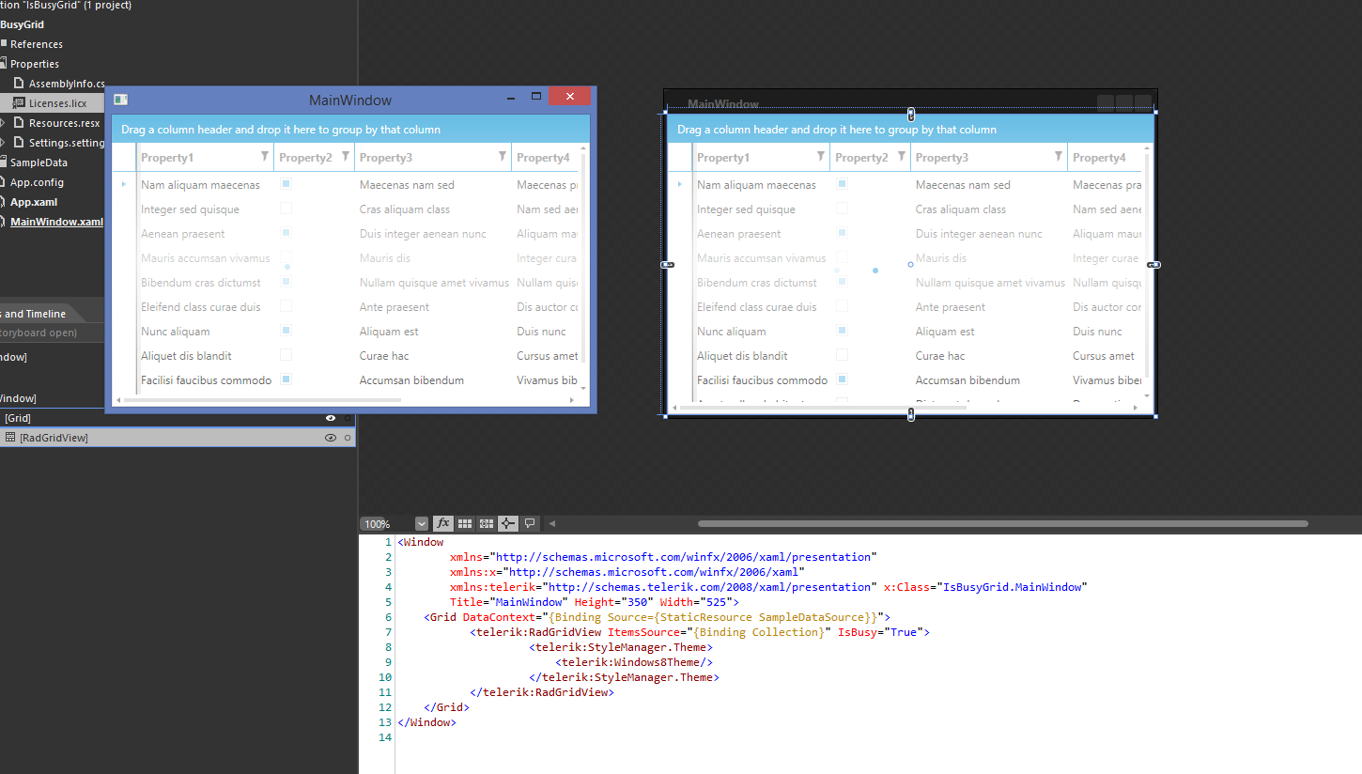Image resolution: width=1362 pixels, height=774 pixels.
Task: Toggle snapping to gridlines icon
Action: pos(487,523)
